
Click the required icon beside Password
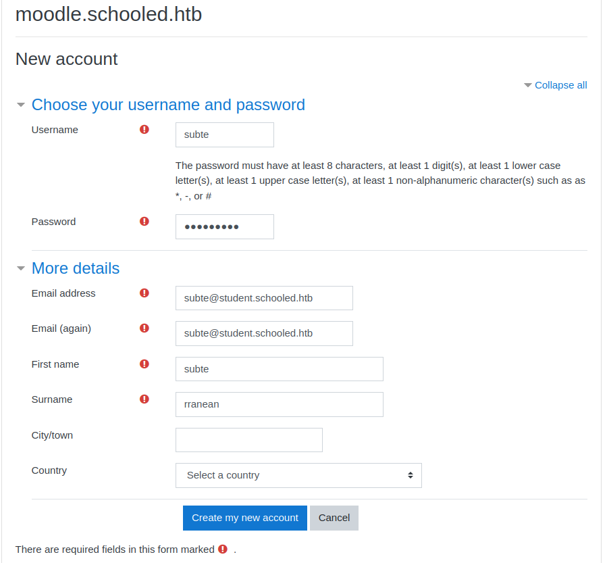144,221
